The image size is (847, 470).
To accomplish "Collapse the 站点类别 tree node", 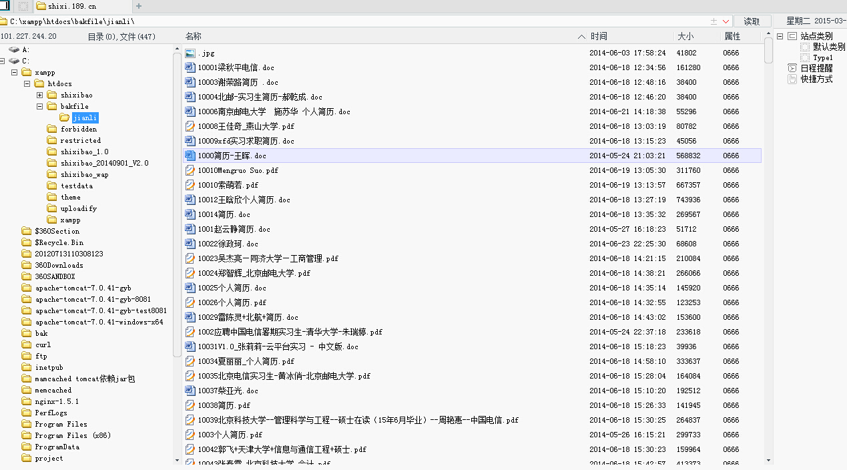I will click(780, 36).
